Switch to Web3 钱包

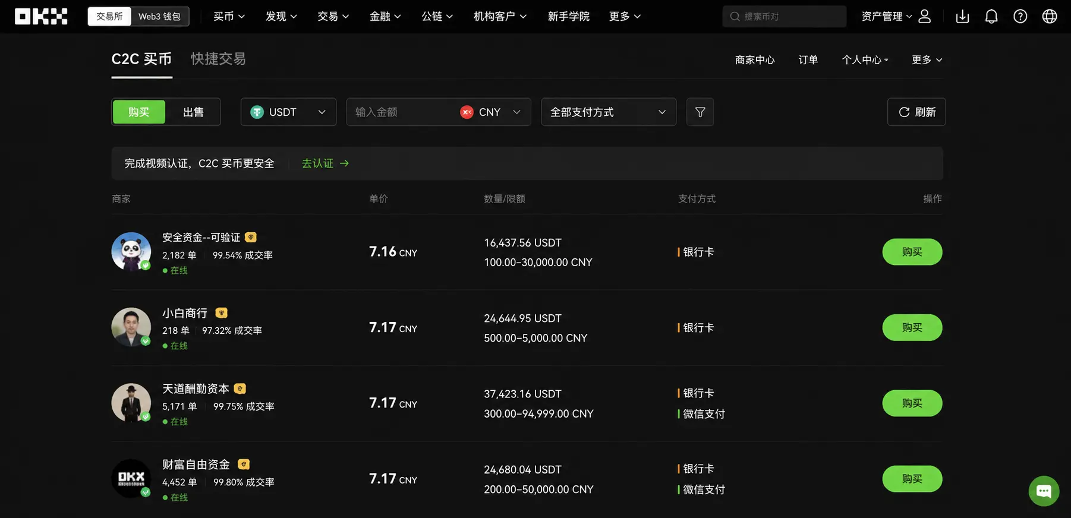[159, 17]
